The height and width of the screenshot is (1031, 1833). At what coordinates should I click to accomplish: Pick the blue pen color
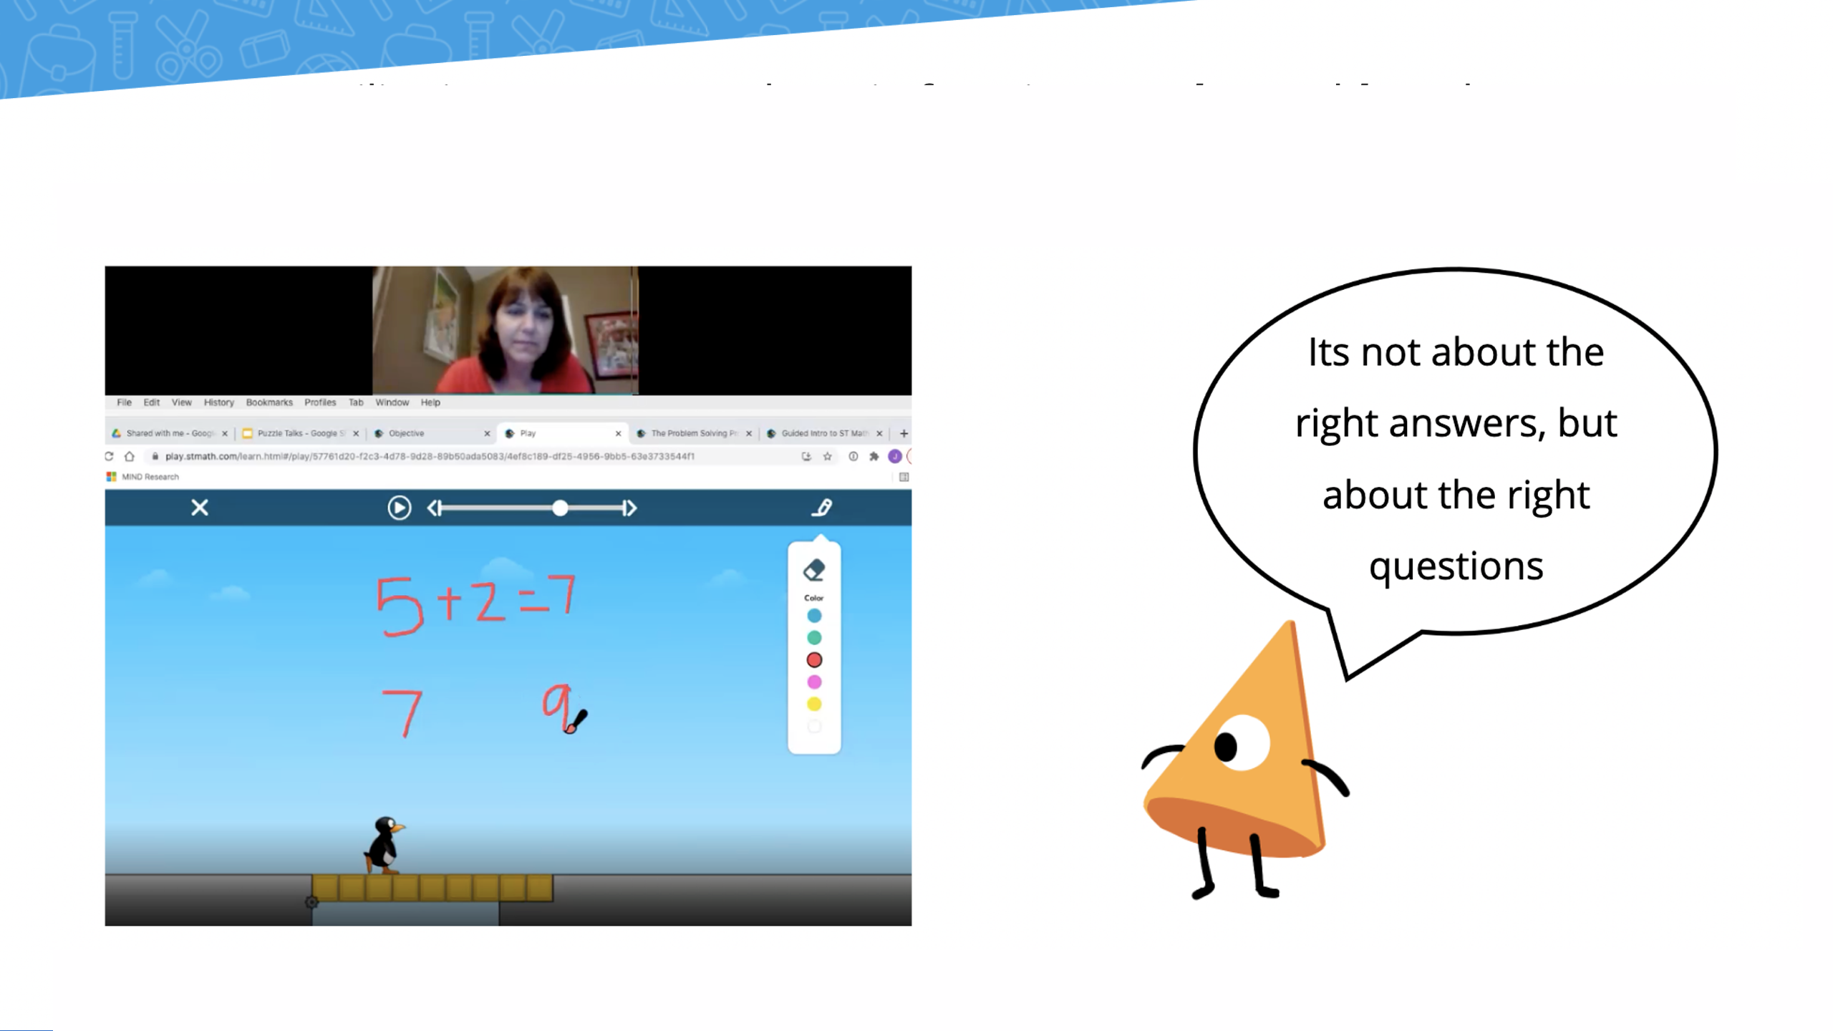(814, 616)
